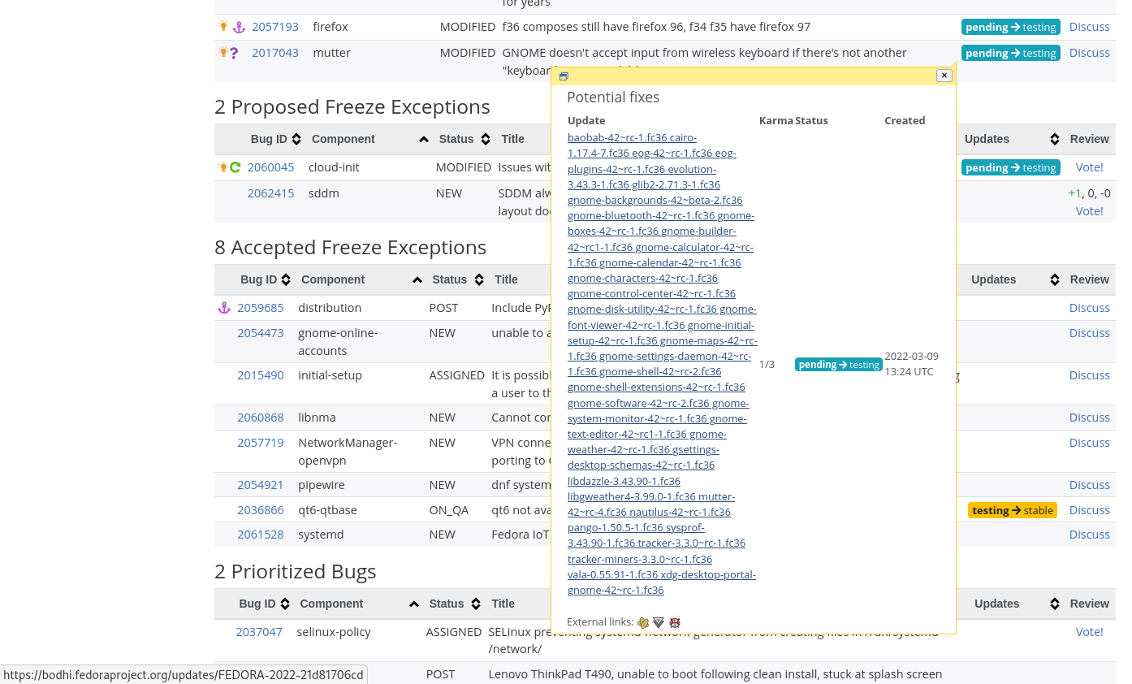Click Discuss for the libnma bug
The width and height of the screenshot is (1132, 684).
point(1090,418)
